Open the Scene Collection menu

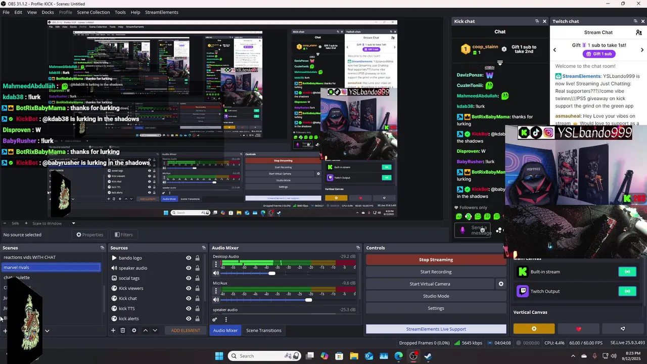pos(93,12)
